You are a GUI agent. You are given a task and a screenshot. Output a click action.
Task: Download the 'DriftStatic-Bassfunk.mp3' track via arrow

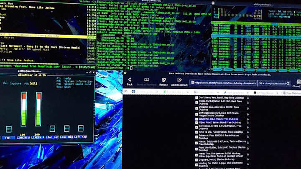coord(248,114)
